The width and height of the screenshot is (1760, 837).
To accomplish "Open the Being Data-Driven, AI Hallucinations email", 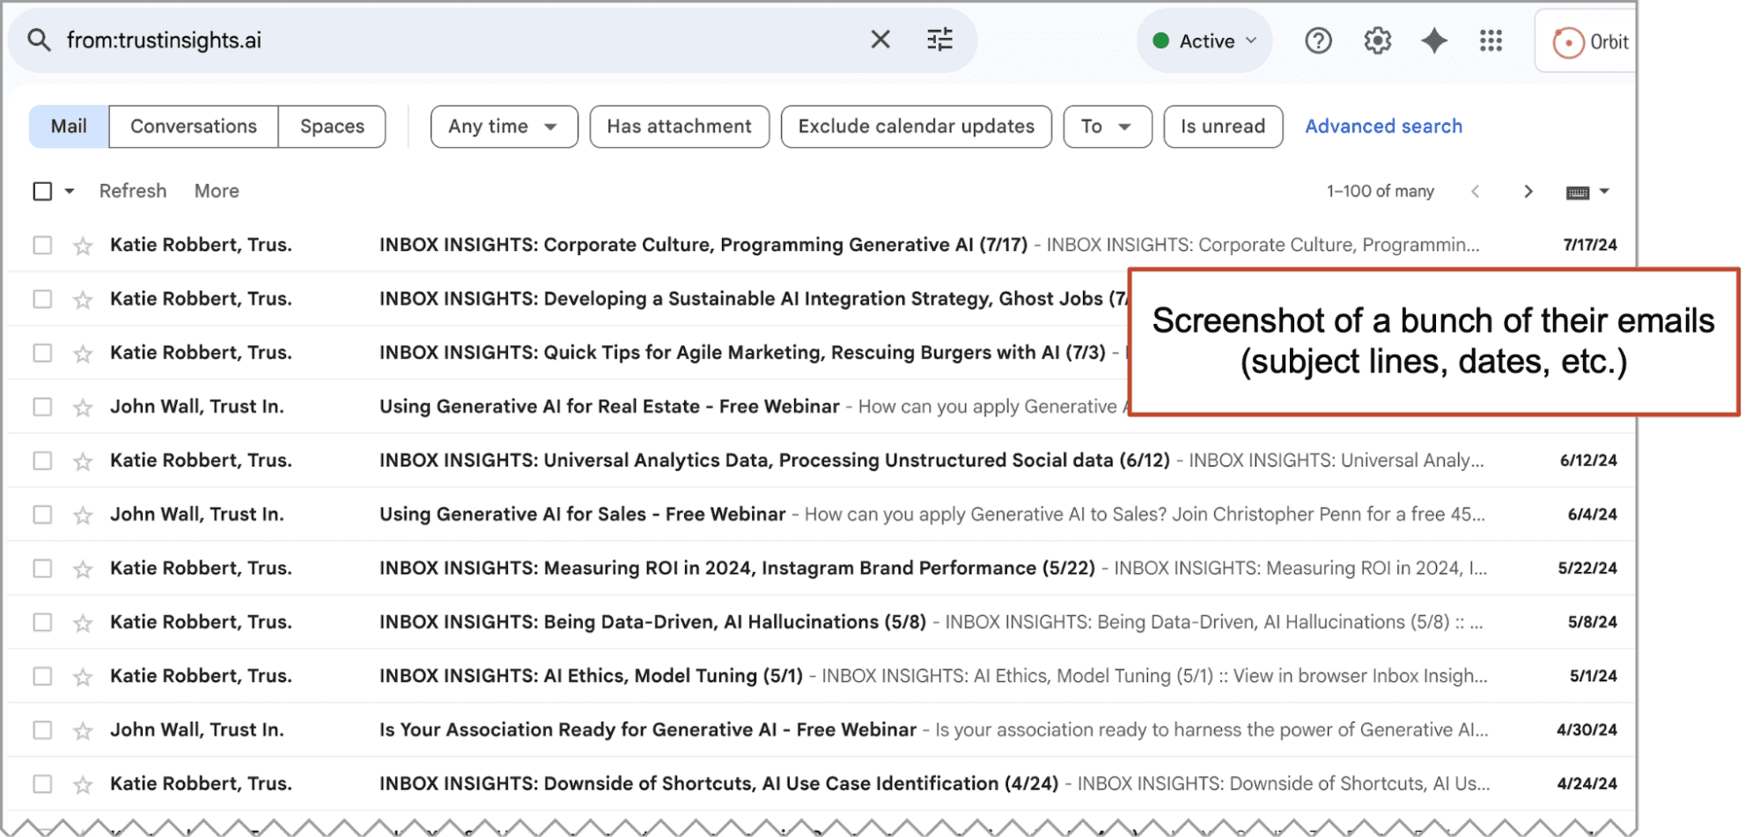I will (819, 622).
